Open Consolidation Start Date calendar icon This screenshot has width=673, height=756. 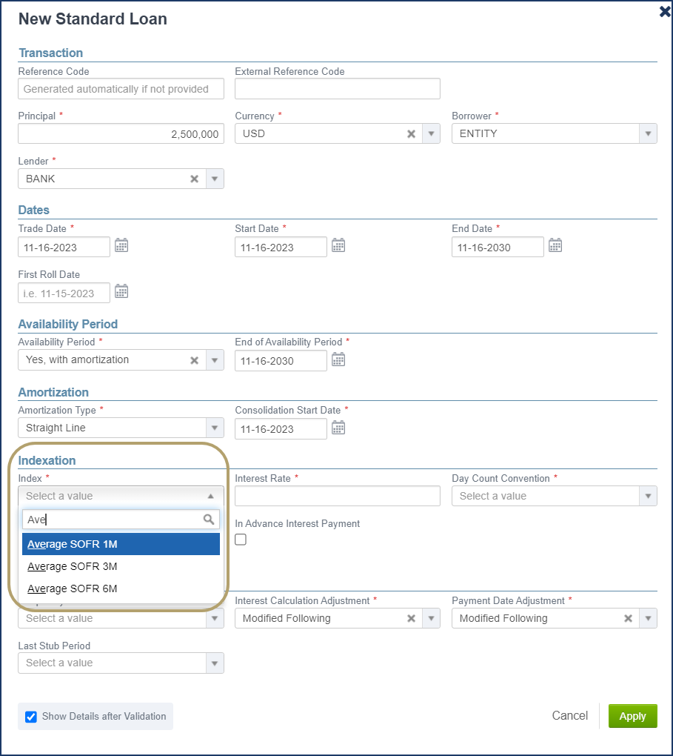(338, 428)
